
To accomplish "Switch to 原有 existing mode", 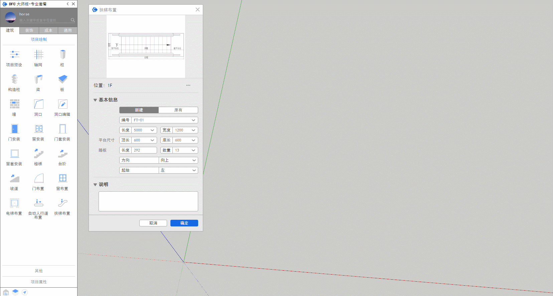I will 178,110.
